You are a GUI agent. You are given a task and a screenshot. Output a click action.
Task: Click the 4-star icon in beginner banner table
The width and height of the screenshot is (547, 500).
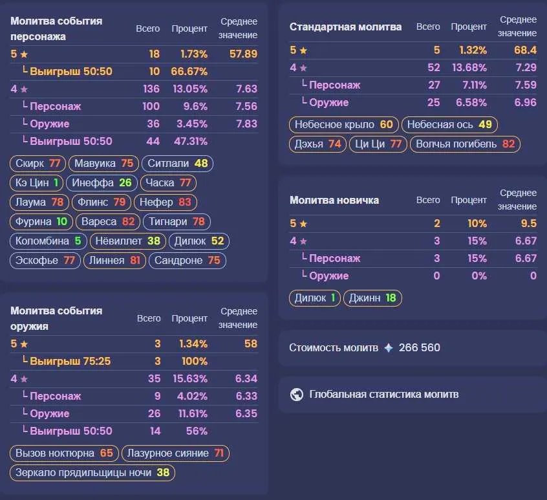pos(303,241)
